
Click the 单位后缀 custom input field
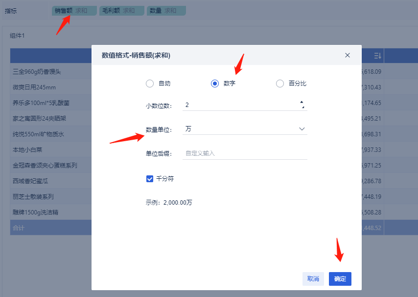245,153
